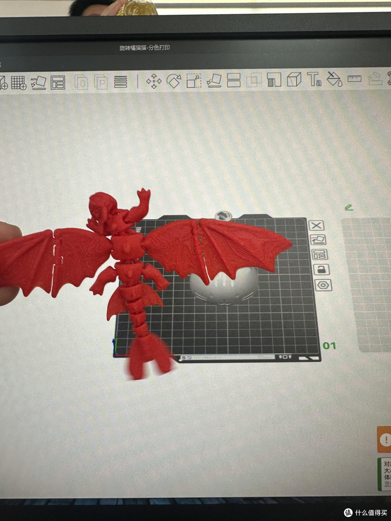Click the Split to Parts icon
The image size is (391, 521).
101,82
